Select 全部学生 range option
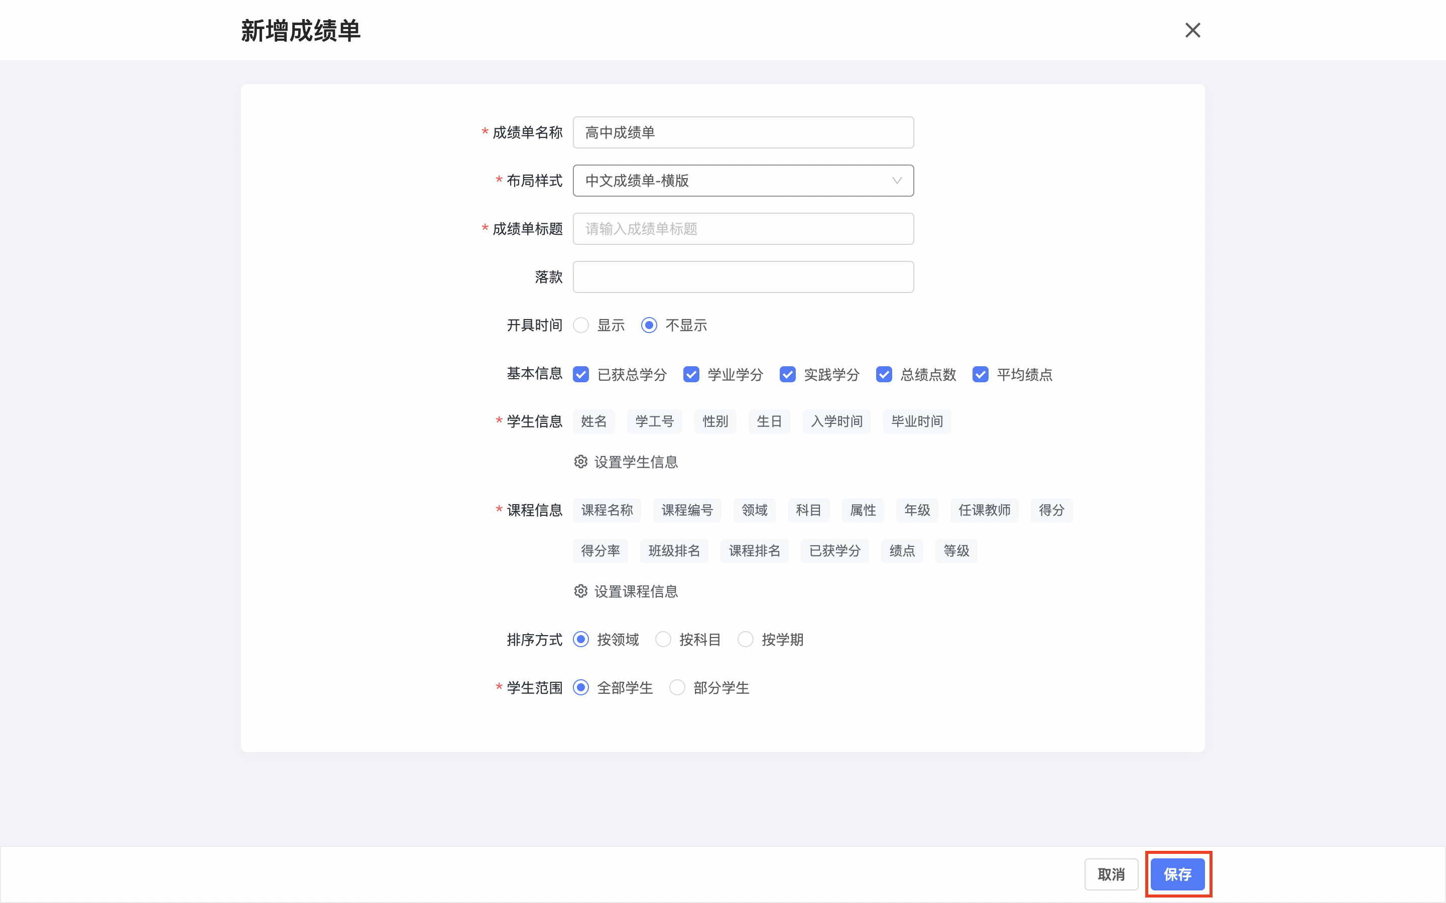This screenshot has width=1446, height=903. [581, 688]
